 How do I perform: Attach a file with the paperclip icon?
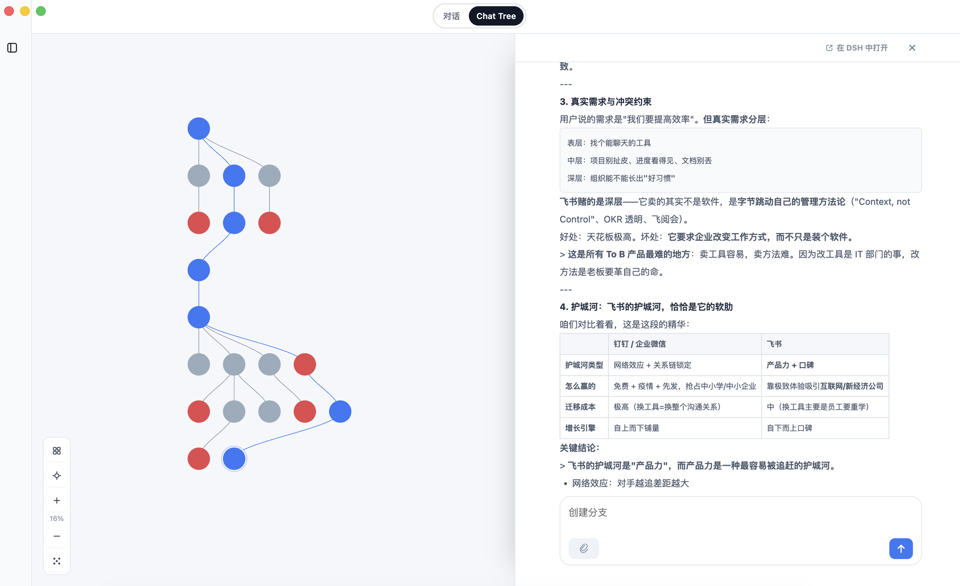click(x=583, y=548)
